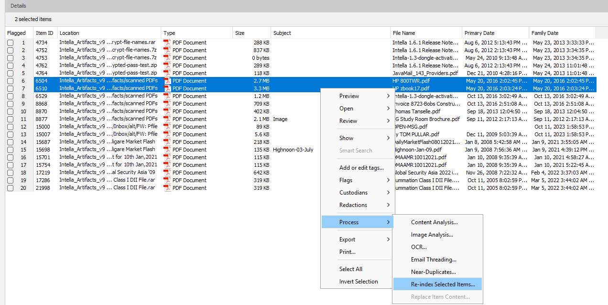Select OCR from the Process submenu
Screen dimensions: 608x305
[419, 247]
